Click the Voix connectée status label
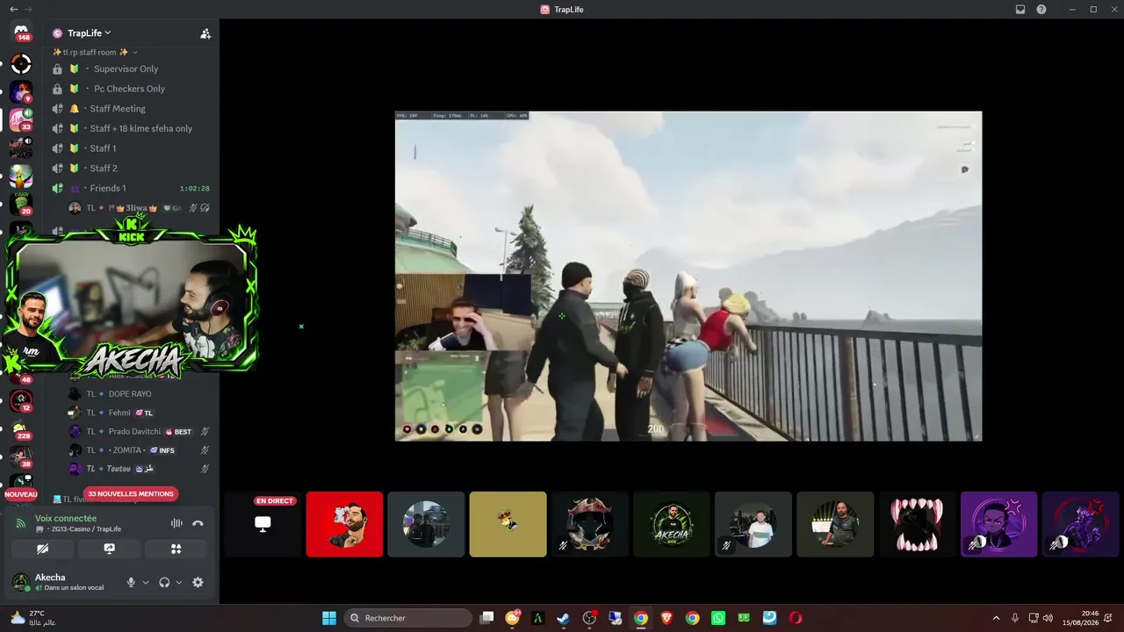1124x632 pixels. tap(66, 518)
